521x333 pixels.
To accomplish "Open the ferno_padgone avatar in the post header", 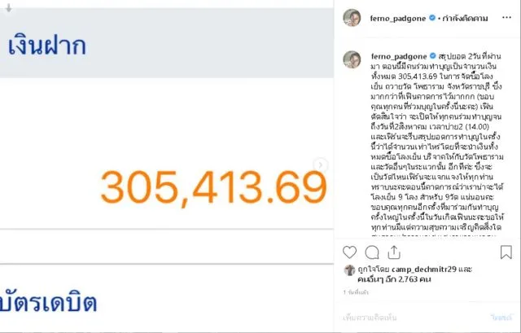I will (352, 16).
